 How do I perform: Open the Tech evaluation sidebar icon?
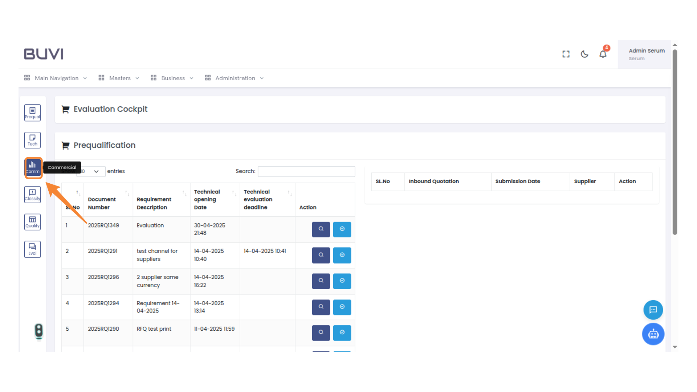(32, 140)
